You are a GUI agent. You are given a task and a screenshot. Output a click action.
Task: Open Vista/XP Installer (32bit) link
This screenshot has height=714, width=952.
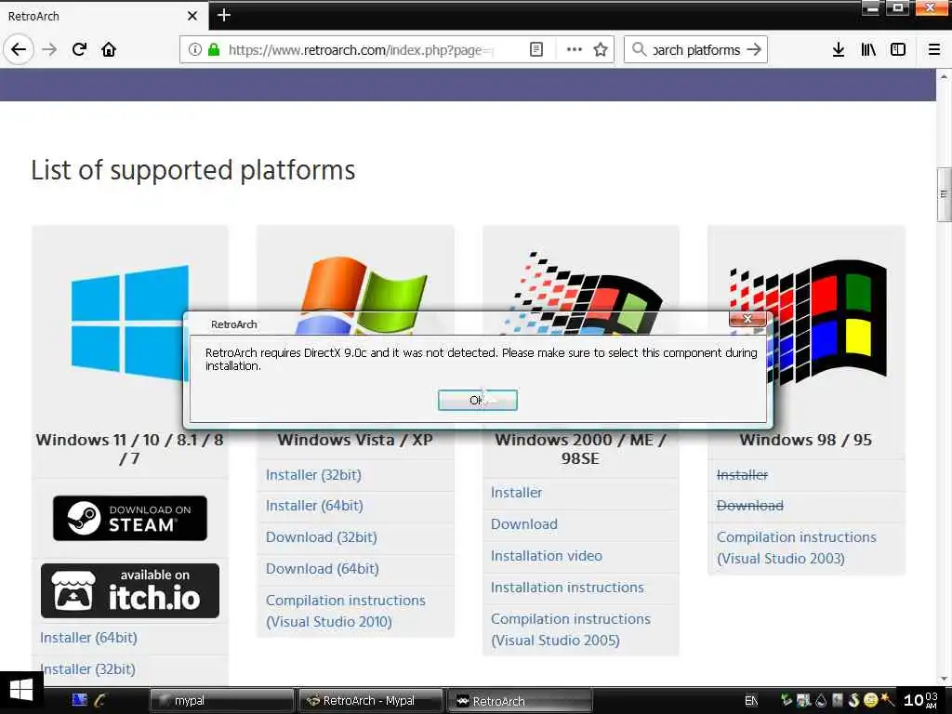tap(313, 475)
